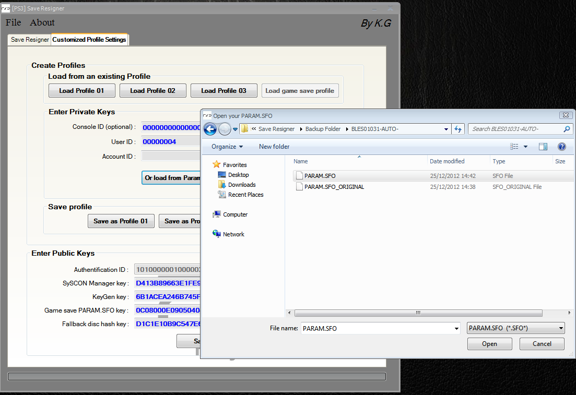Viewport: 576px width, 395px height.
Task: Click the BLES01031-AUTO- breadcrumb segment
Action: (x=375, y=129)
